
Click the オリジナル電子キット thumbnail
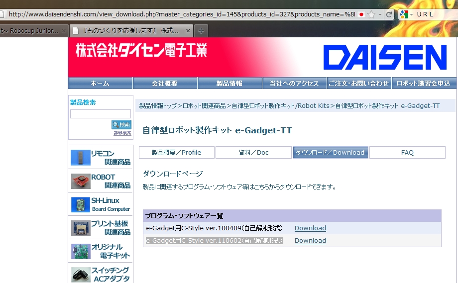pyautogui.click(x=81, y=252)
